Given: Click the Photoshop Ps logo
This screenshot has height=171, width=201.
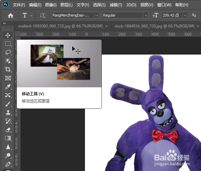Looking at the screenshot, I should pyautogui.click(x=6, y=5).
